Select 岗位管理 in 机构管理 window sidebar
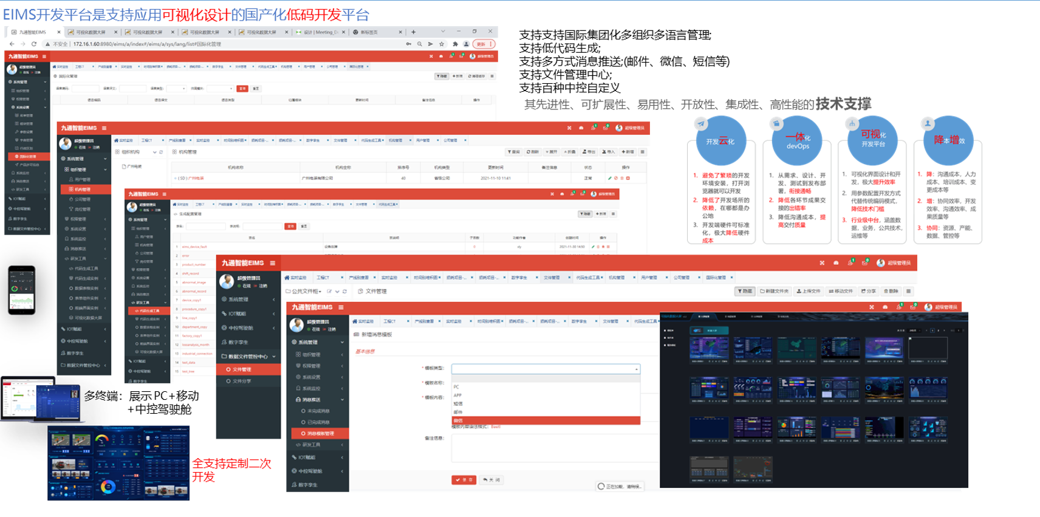 pyautogui.click(x=83, y=209)
